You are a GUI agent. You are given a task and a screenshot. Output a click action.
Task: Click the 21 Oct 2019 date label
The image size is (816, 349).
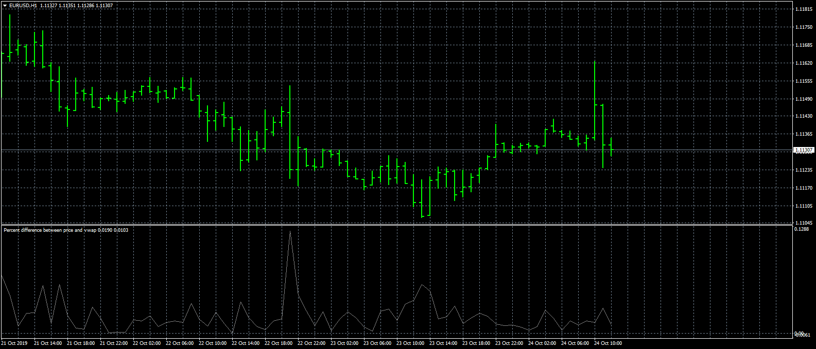pos(14,343)
